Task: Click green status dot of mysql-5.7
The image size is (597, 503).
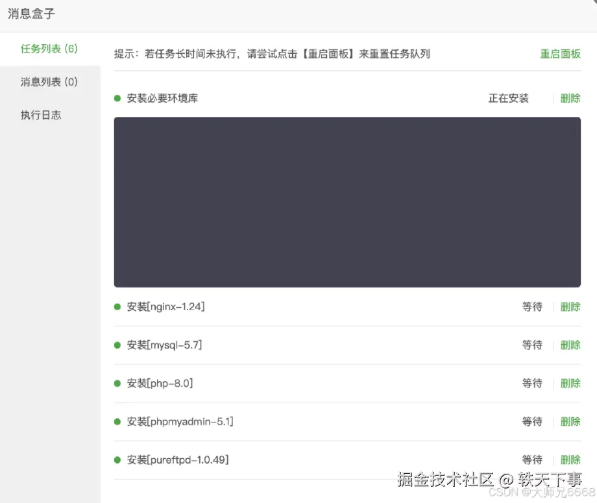Action: click(x=117, y=345)
